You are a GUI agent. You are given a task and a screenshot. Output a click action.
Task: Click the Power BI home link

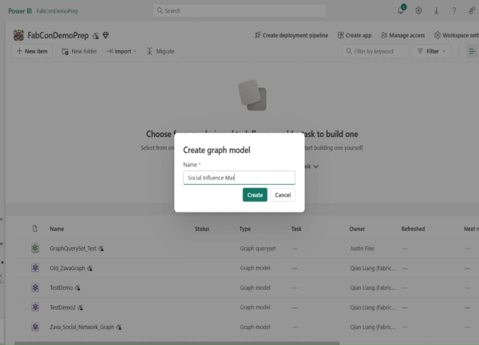(x=20, y=11)
